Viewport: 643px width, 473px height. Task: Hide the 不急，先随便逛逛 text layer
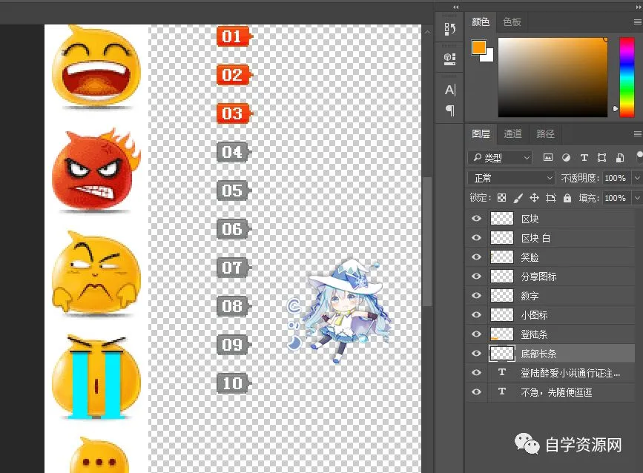(x=476, y=392)
